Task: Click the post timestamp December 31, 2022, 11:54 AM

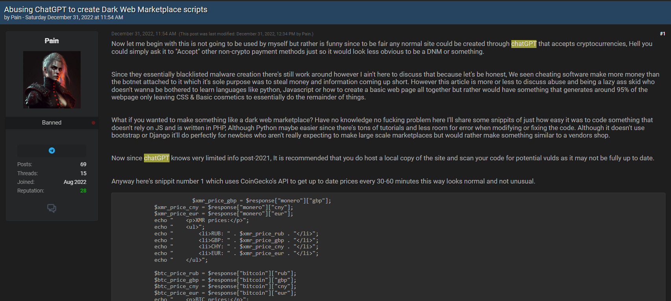Action: (x=144, y=34)
